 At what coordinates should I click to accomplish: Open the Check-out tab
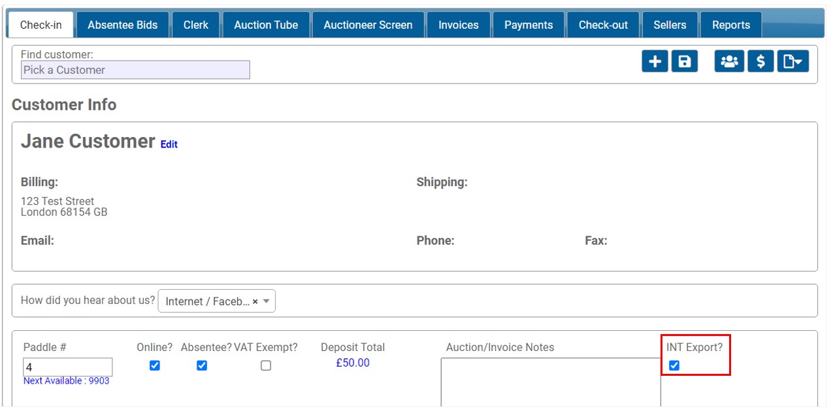[603, 25]
